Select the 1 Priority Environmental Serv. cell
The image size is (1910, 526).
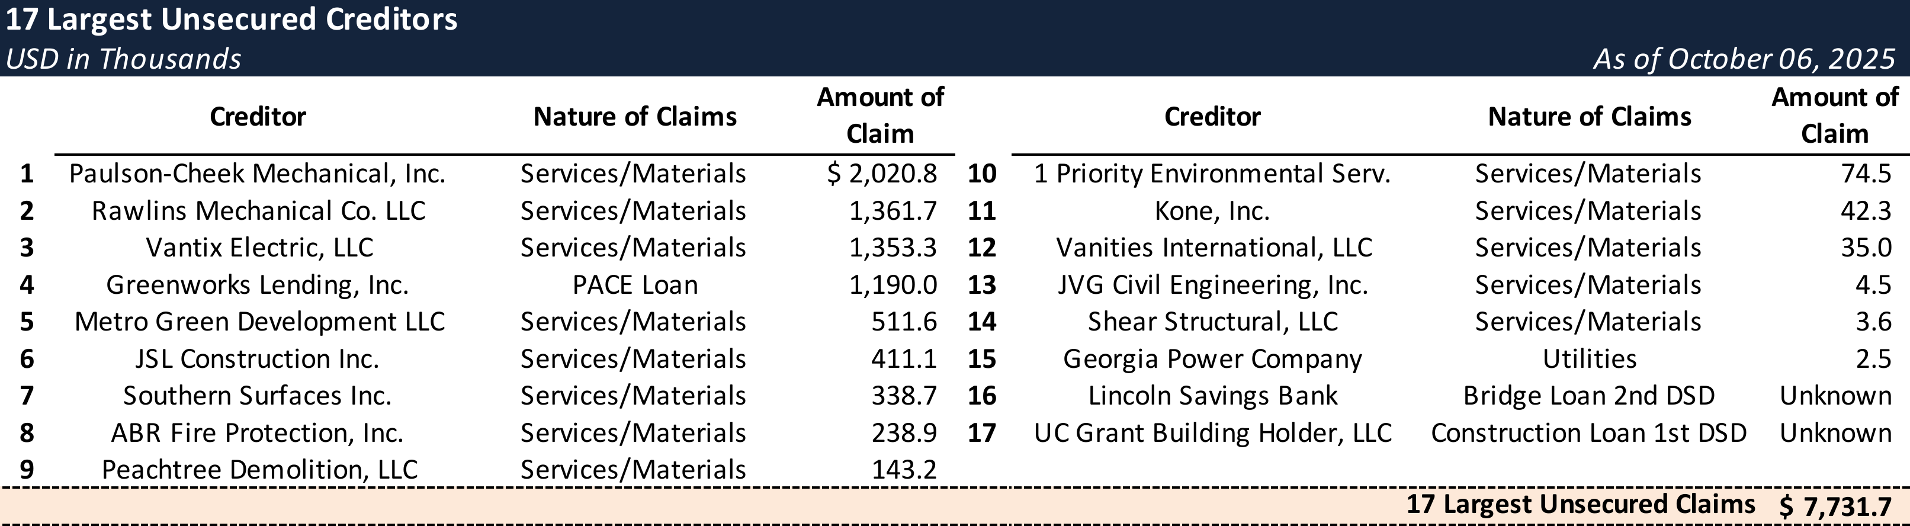pyautogui.click(x=1212, y=174)
